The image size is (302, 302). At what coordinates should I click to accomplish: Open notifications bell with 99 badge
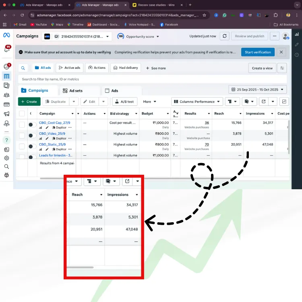click(x=7, y=49)
